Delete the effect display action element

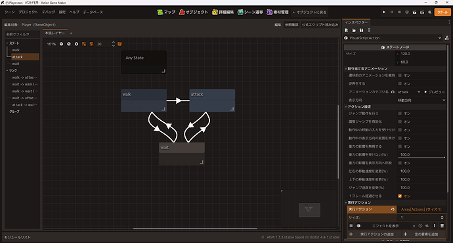coord(442,226)
